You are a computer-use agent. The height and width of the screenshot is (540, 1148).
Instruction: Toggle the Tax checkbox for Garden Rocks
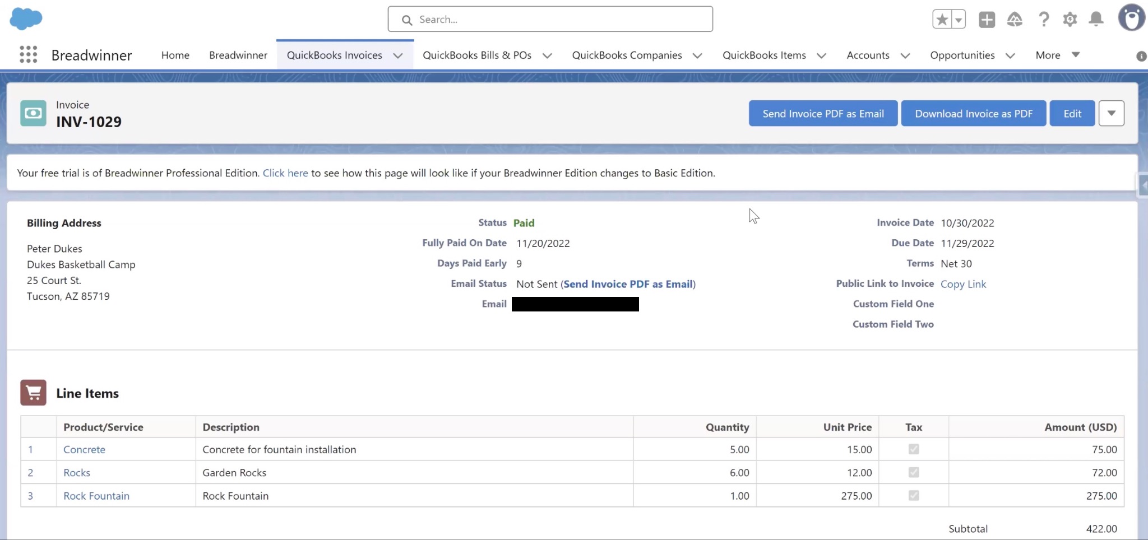pos(913,472)
